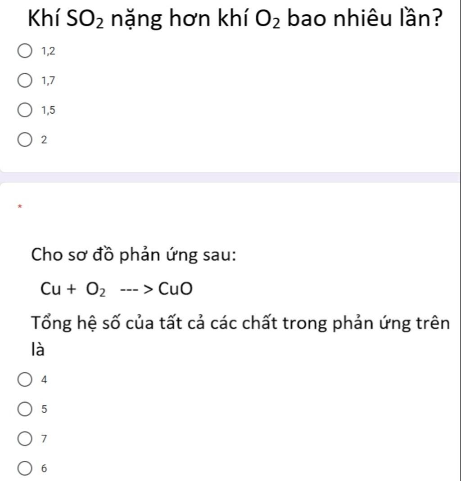
Task: Click the '1,5' option label text
Action: click(x=49, y=110)
